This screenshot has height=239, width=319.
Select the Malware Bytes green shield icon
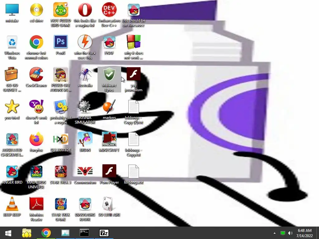pos(109,74)
